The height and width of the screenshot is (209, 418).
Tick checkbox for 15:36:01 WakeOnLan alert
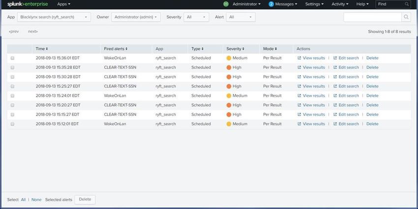coord(12,58)
